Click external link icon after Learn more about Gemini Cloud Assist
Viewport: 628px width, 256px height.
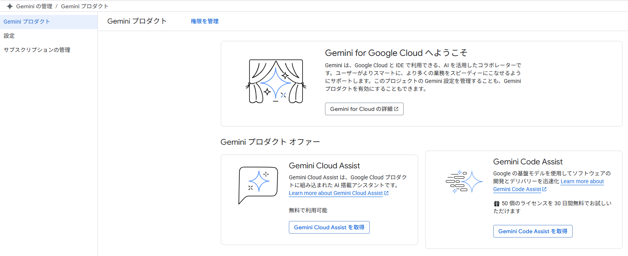[386, 193]
